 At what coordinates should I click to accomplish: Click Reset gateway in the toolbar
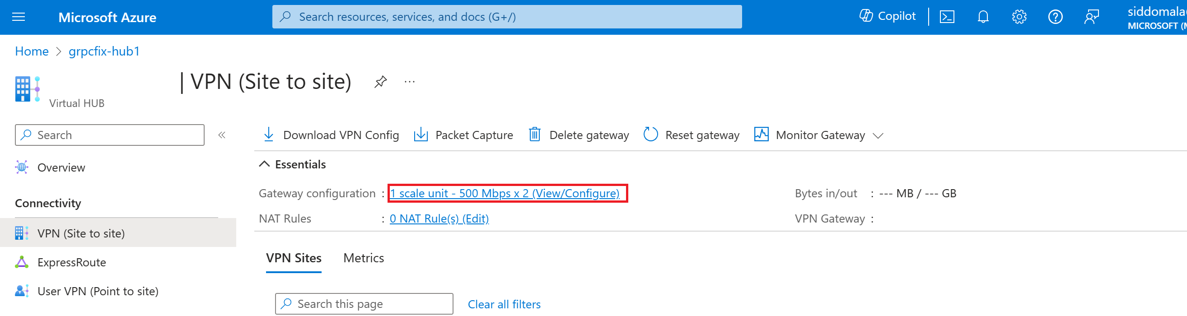click(x=692, y=135)
